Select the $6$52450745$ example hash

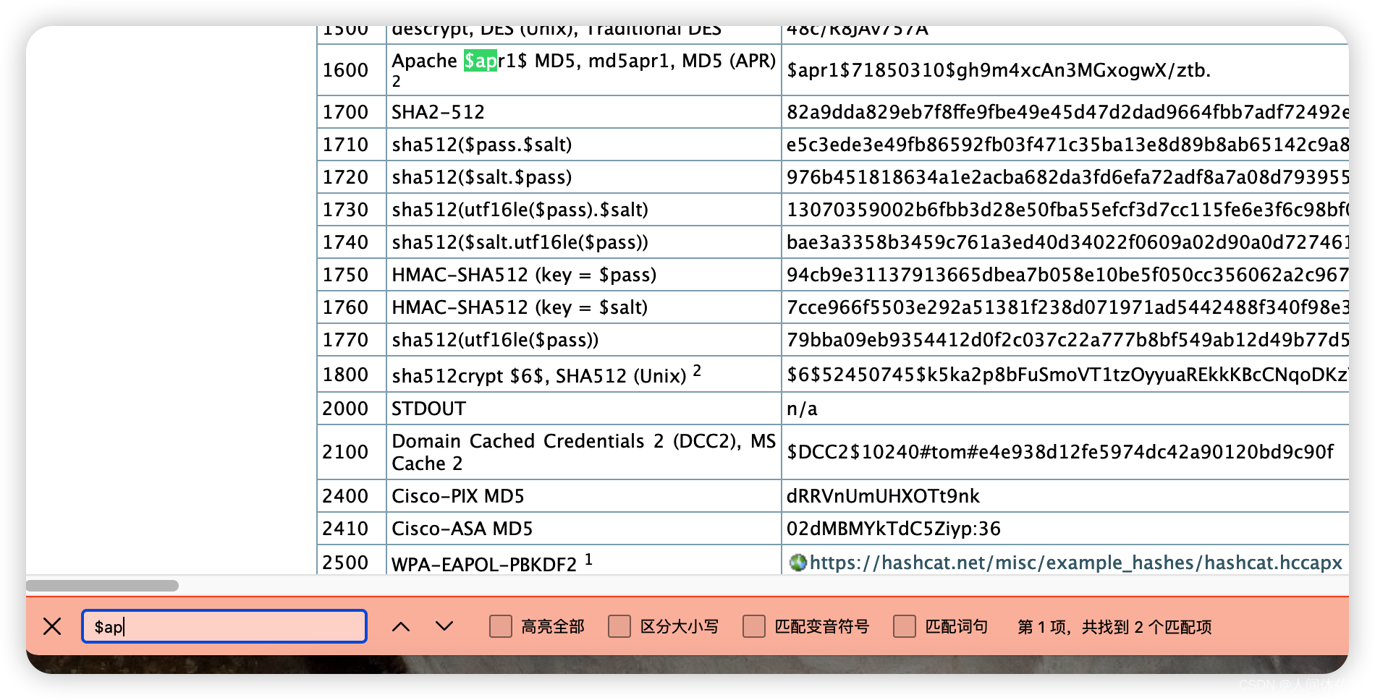click(x=1067, y=375)
